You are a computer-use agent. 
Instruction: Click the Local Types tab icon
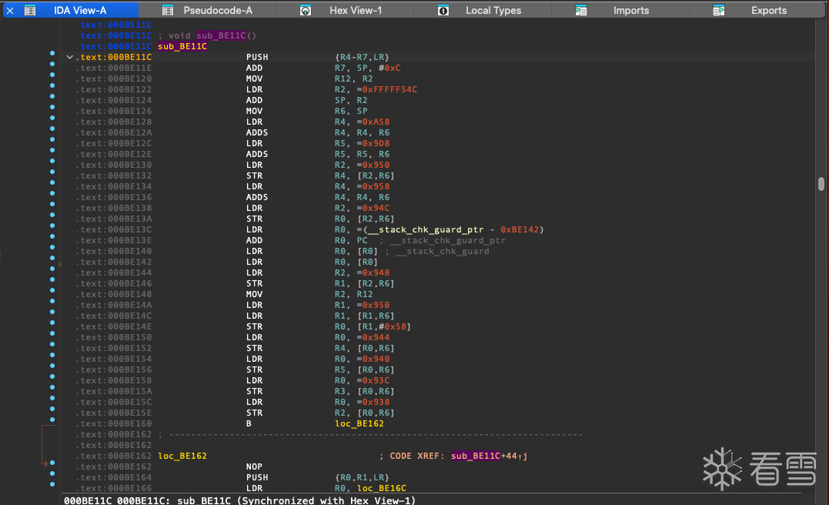tap(443, 11)
